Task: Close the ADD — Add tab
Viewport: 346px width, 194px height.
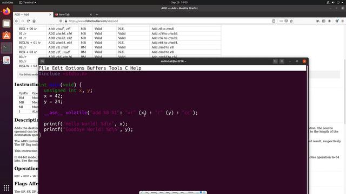Action: pos(50,15)
